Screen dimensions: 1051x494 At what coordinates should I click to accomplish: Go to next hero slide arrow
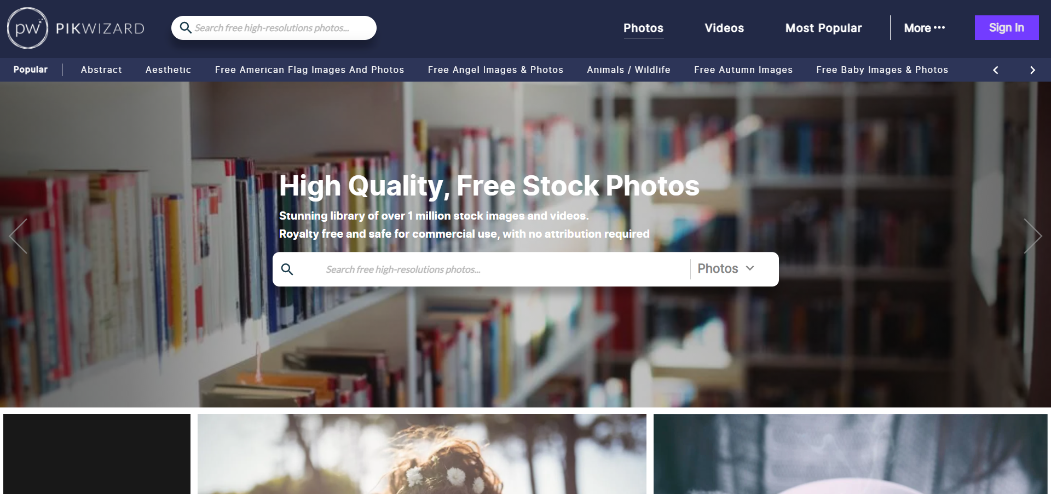[x=1032, y=236]
